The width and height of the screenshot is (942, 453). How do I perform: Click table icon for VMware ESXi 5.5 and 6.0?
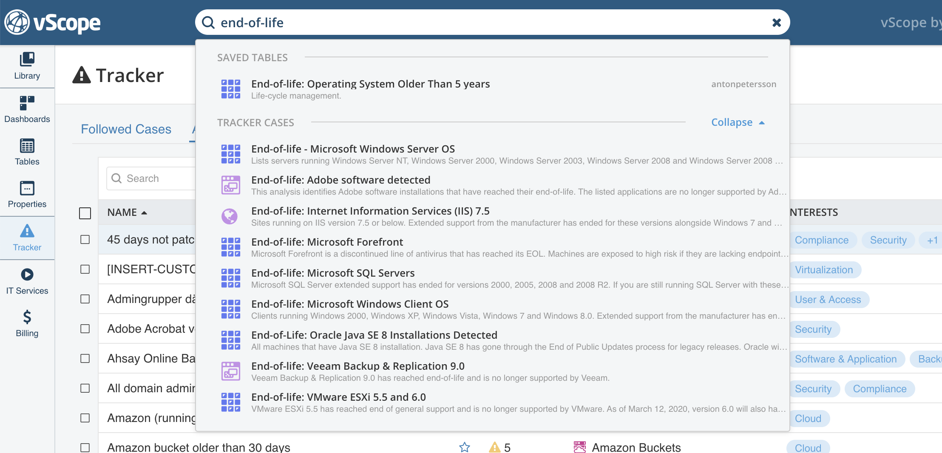point(231,402)
